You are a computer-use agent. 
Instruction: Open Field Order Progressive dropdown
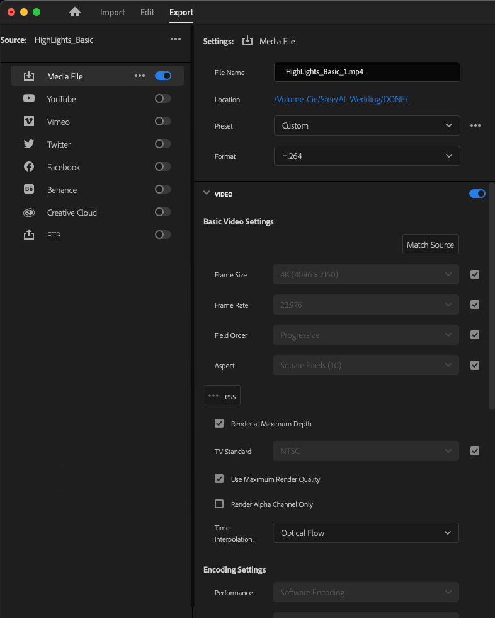click(366, 335)
